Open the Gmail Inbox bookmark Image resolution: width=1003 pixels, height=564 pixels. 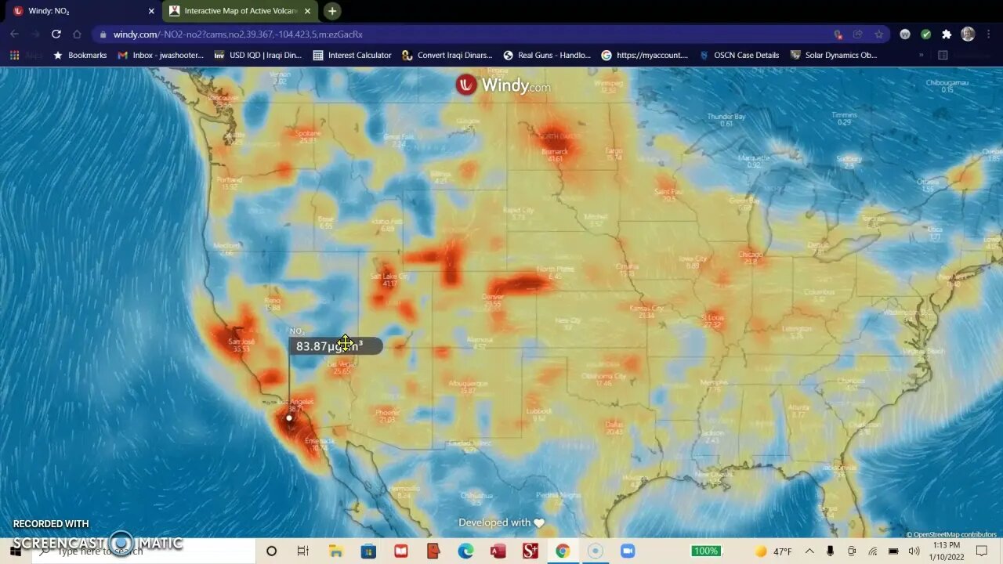[161, 56]
